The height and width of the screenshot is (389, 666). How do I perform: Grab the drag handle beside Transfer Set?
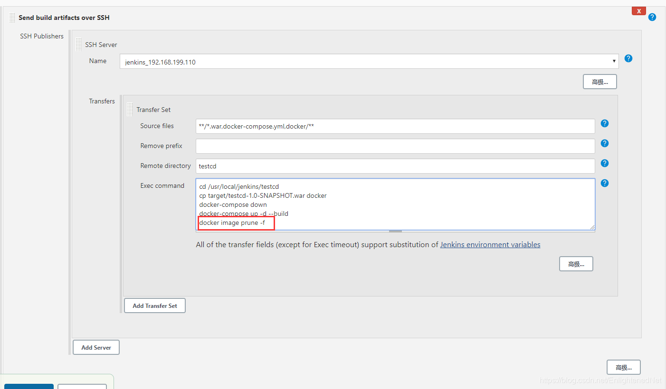(130, 110)
